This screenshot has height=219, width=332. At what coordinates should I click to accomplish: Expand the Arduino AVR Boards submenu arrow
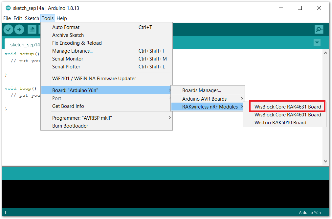point(242,99)
